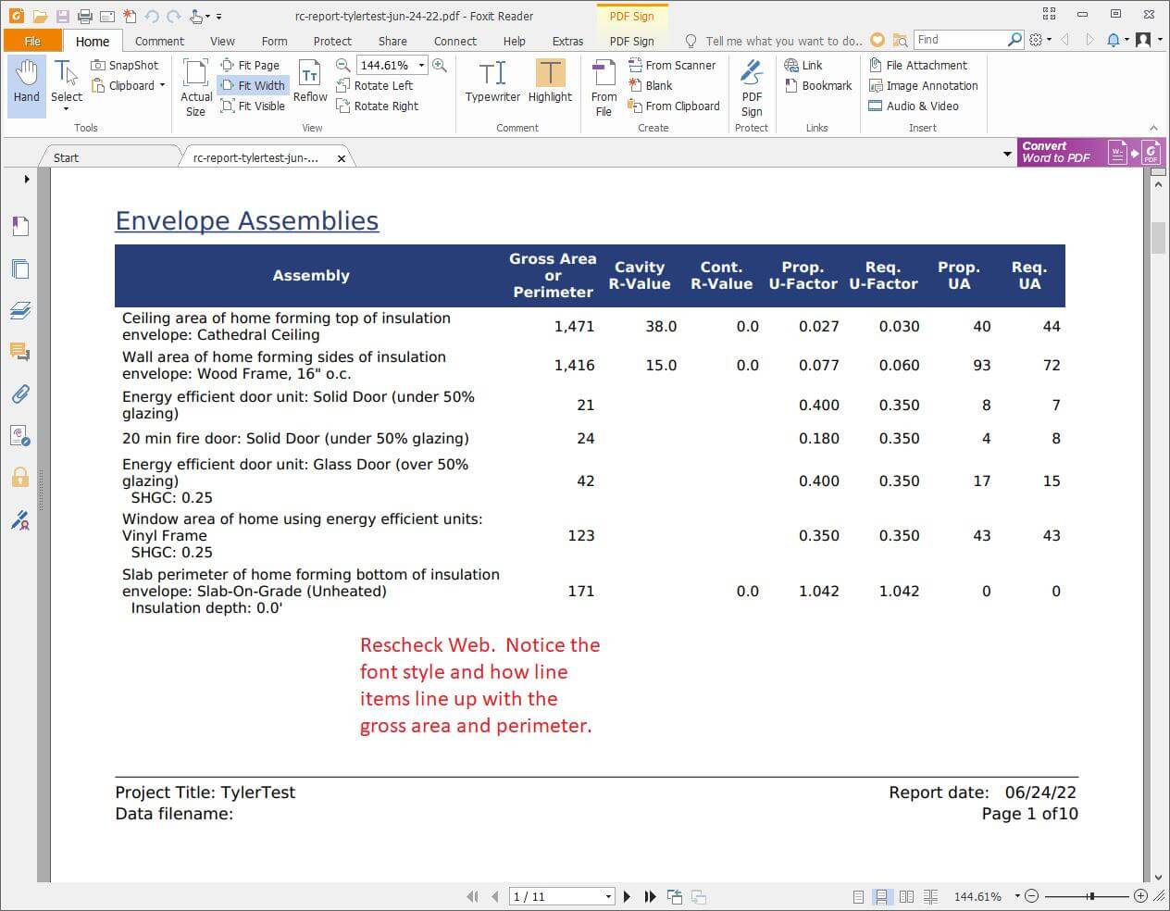The width and height of the screenshot is (1170, 911).
Task: Click the zoom slider in status bar
Action: pos(1090,896)
